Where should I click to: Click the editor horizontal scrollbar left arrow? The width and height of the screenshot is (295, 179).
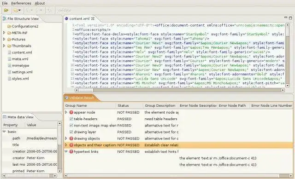coord(77,90)
